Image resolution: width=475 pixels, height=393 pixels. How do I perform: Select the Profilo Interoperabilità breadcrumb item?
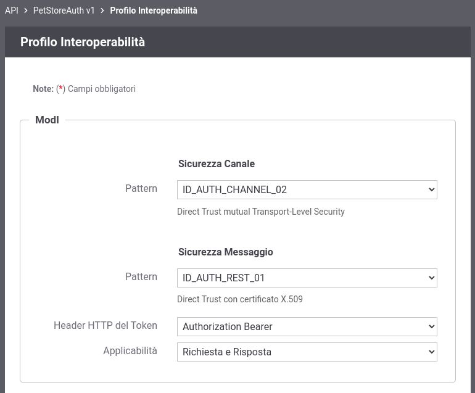coord(153,10)
